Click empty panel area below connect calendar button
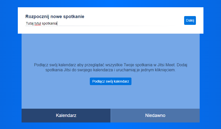The width and height of the screenshot is (221, 129). click(x=110, y=98)
